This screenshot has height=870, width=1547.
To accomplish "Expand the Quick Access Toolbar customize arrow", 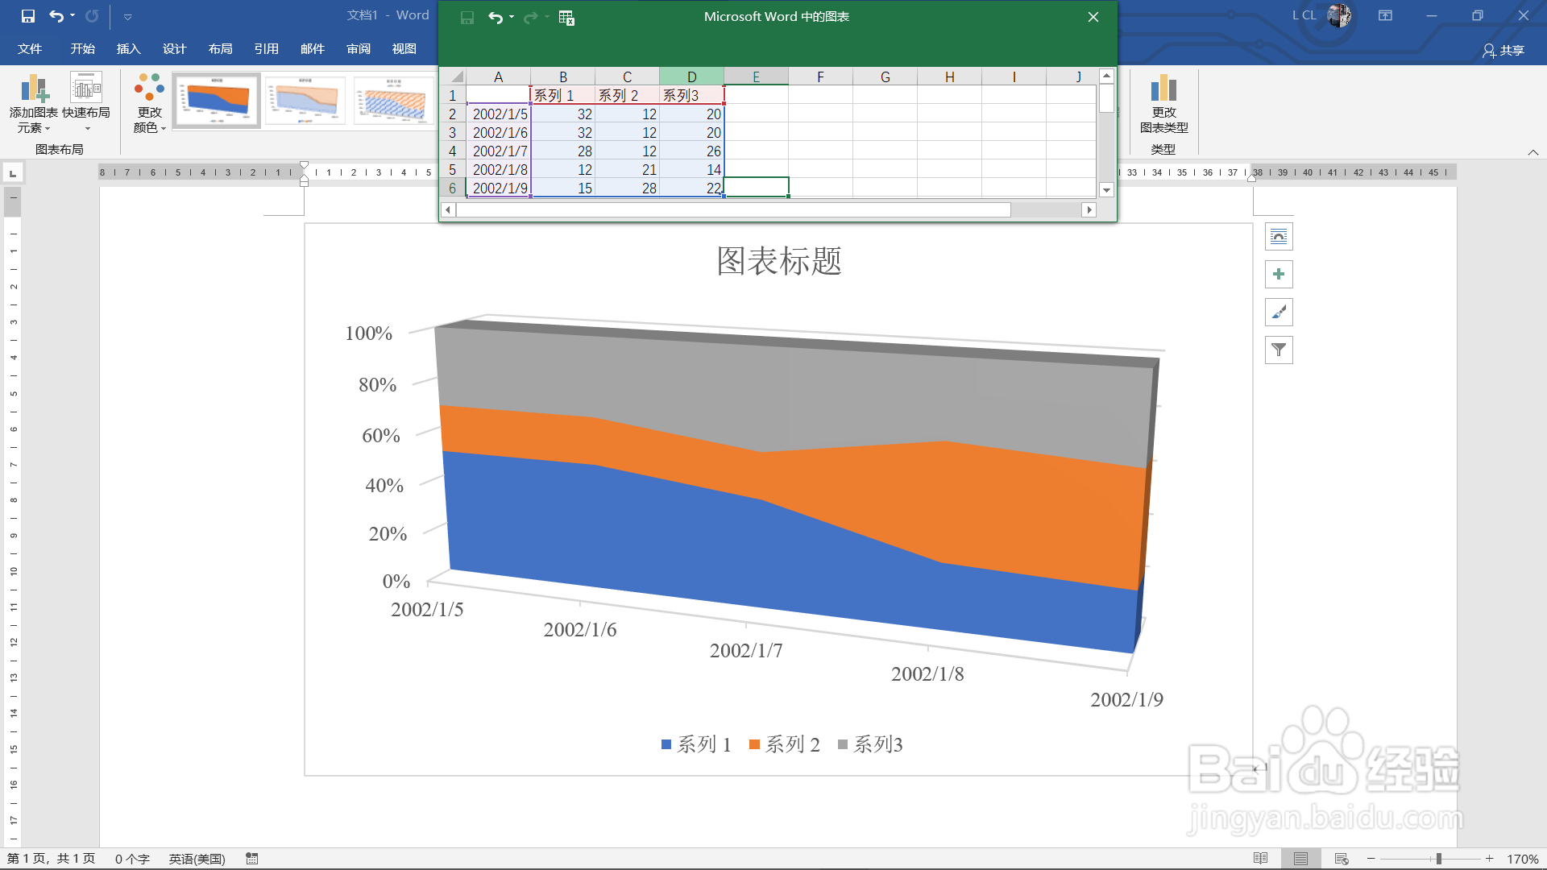I will [x=127, y=17].
